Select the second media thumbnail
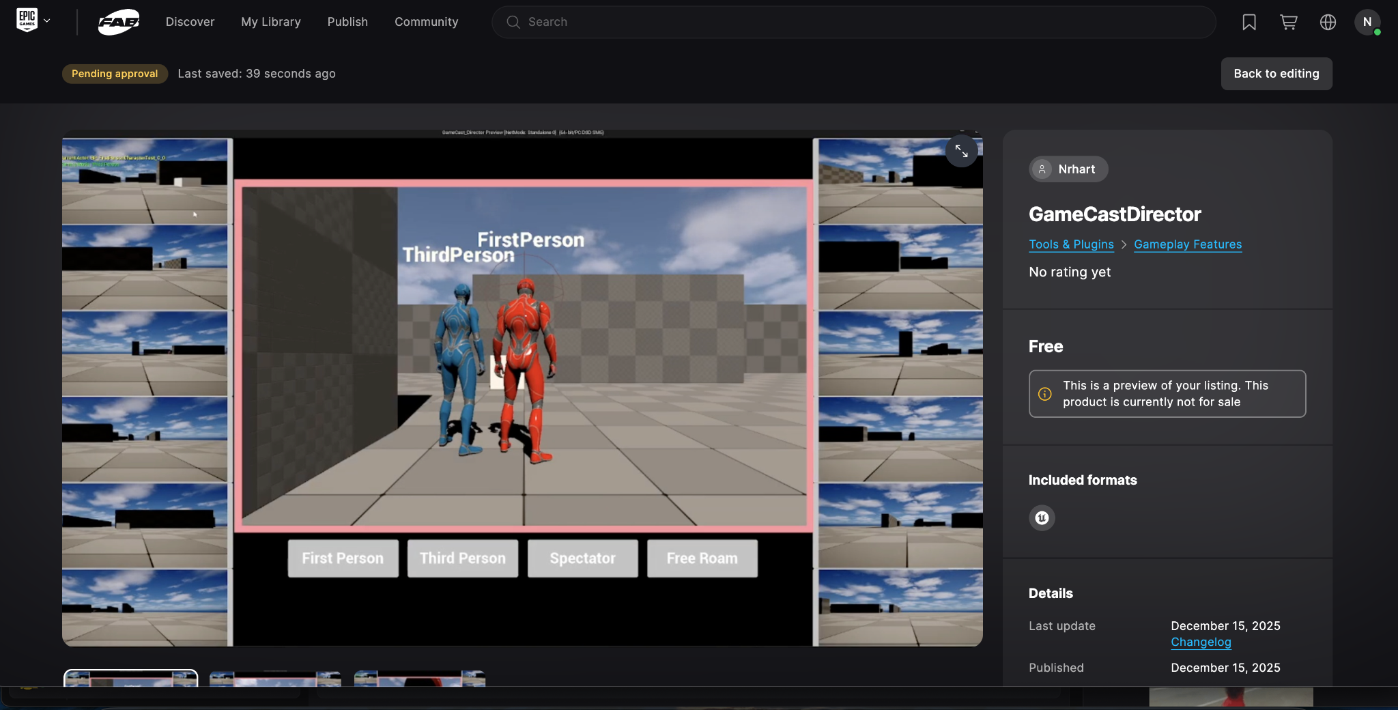The width and height of the screenshot is (1398, 710). coord(275,679)
